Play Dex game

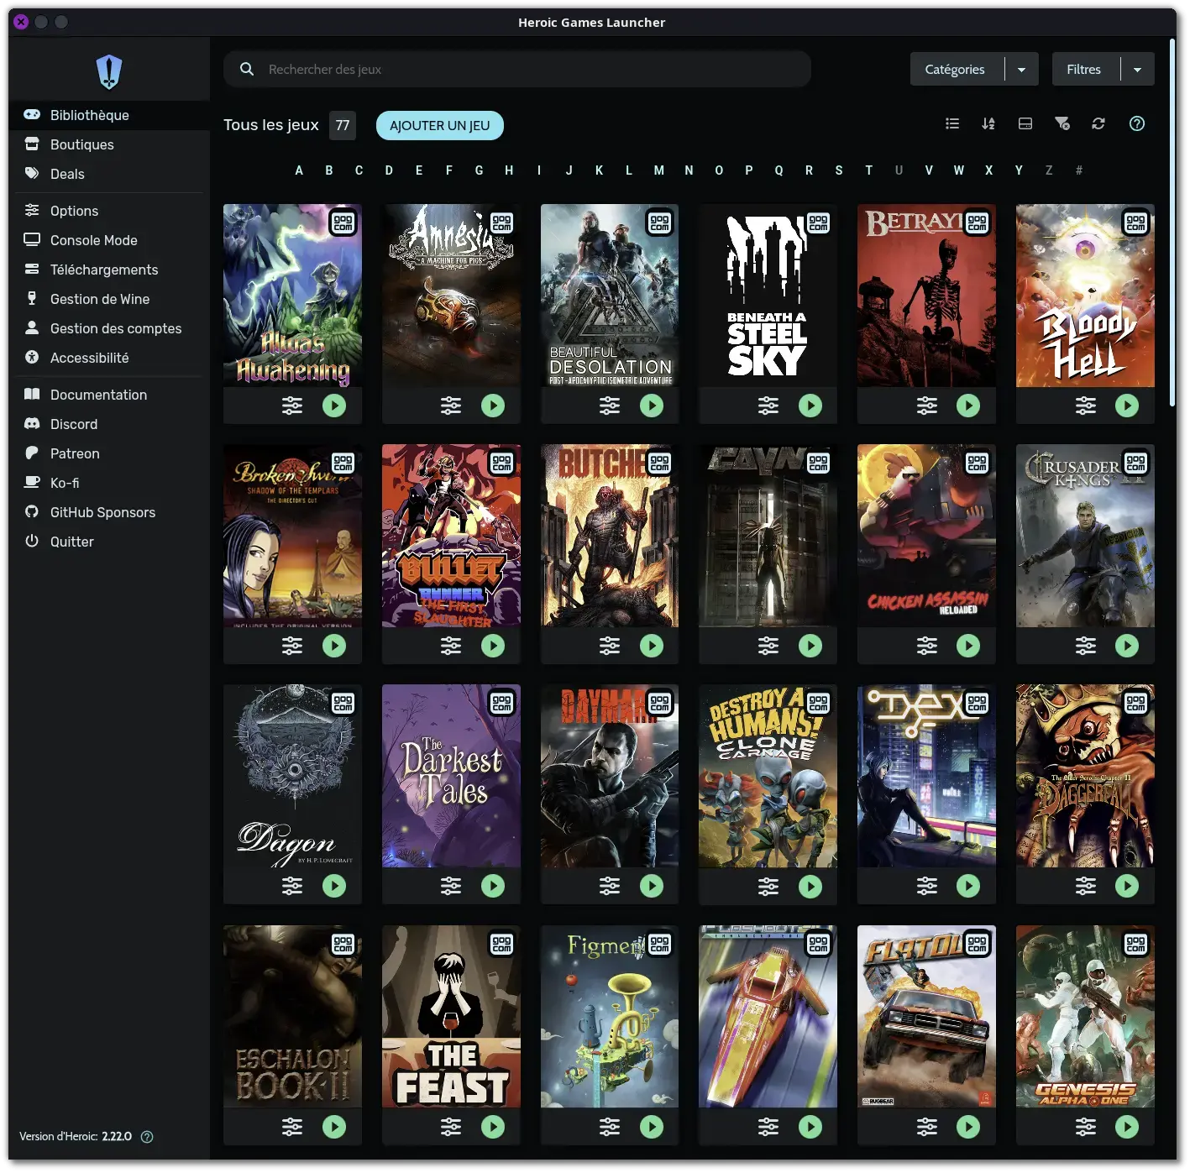coord(968,886)
